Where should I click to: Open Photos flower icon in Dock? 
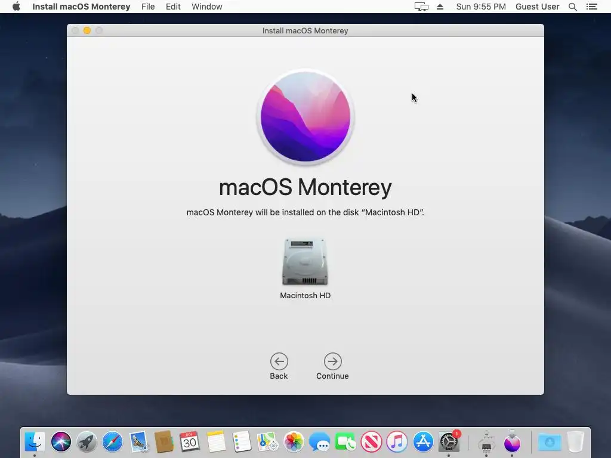point(294,442)
